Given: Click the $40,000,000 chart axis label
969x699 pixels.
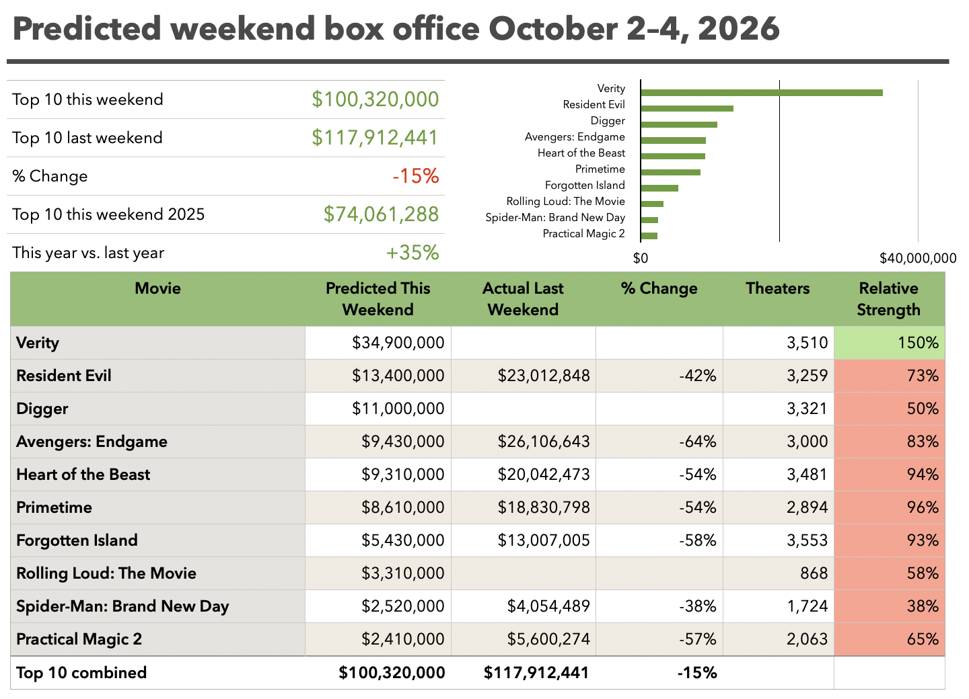Looking at the screenshot, I should (x=918, y=258).
